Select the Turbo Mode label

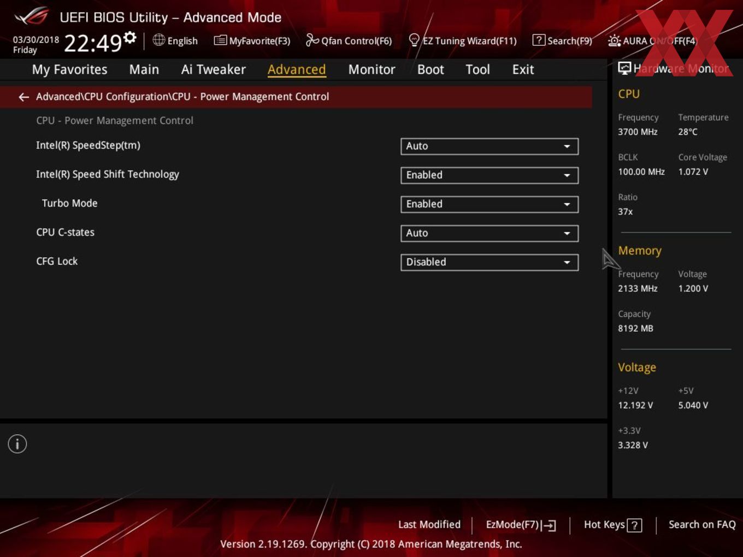click(69, 203)
